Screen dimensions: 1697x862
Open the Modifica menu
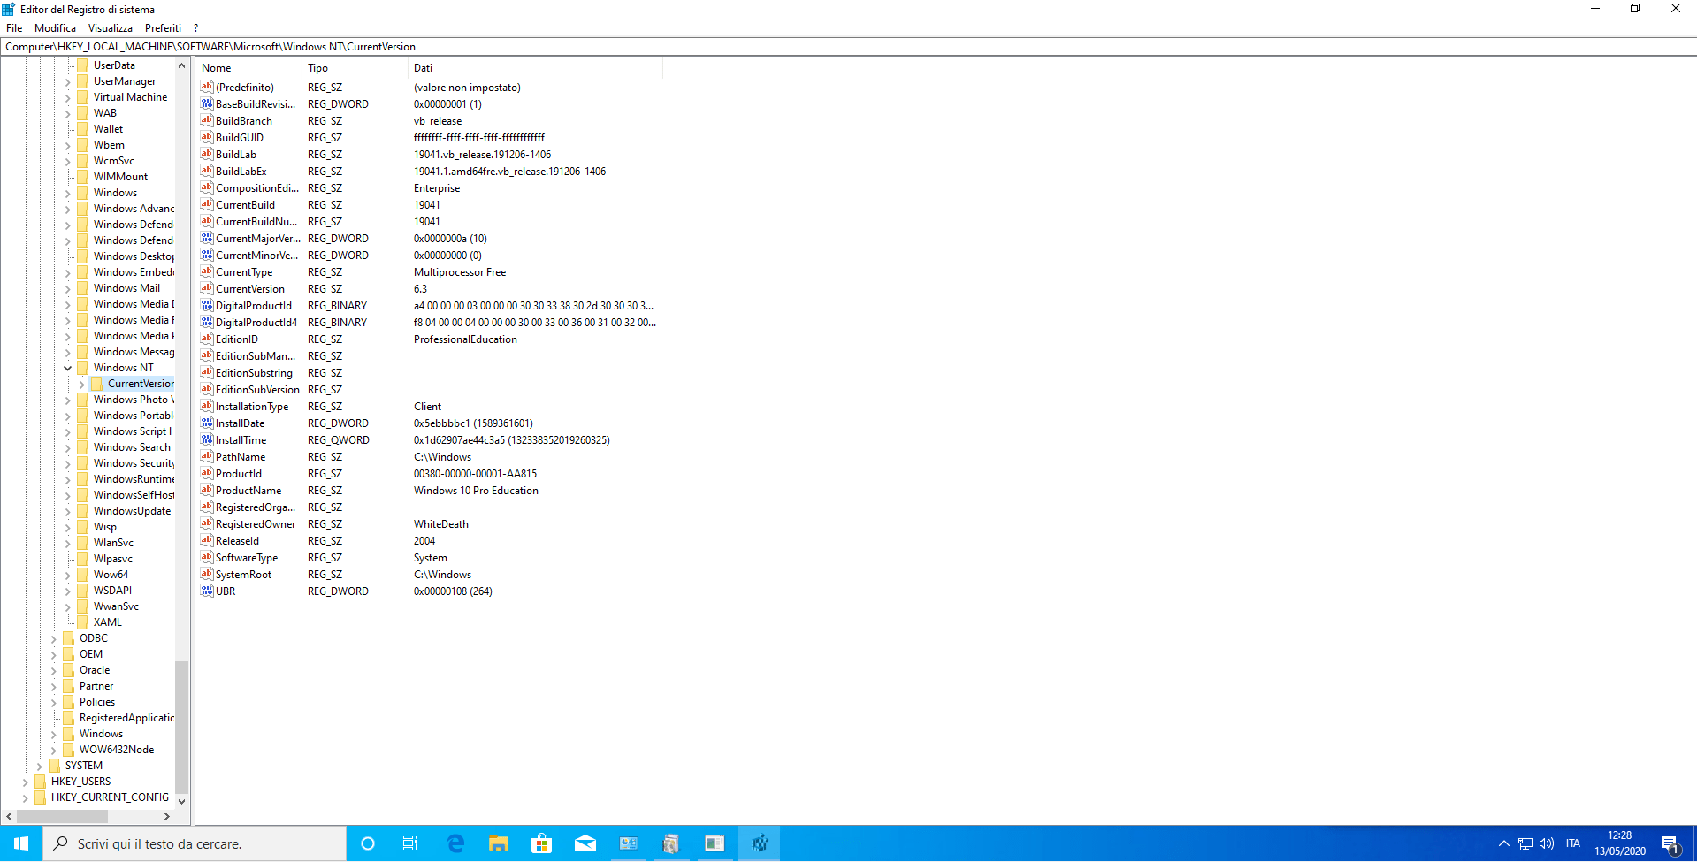(55, 28)
